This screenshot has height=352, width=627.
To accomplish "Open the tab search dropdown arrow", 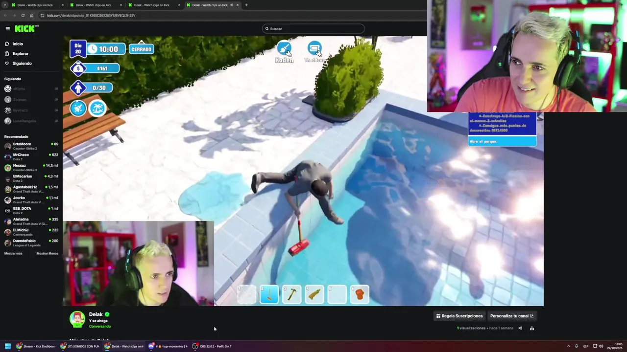I will click(x=4, y=5).
